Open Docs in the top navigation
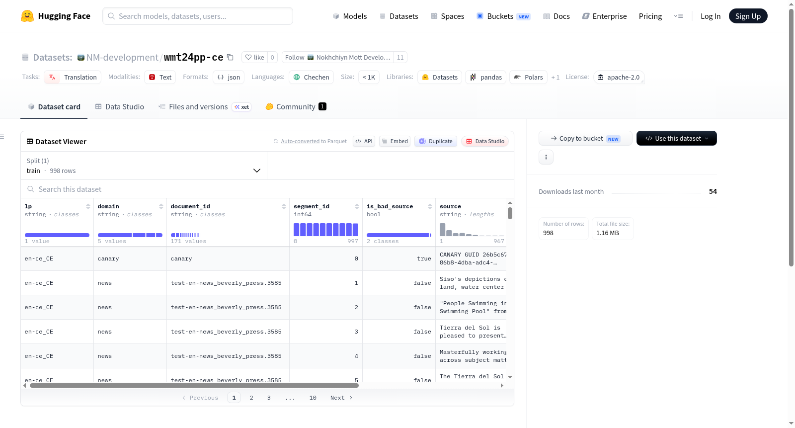This screenshot has height=428, width=795. (556, 16)
